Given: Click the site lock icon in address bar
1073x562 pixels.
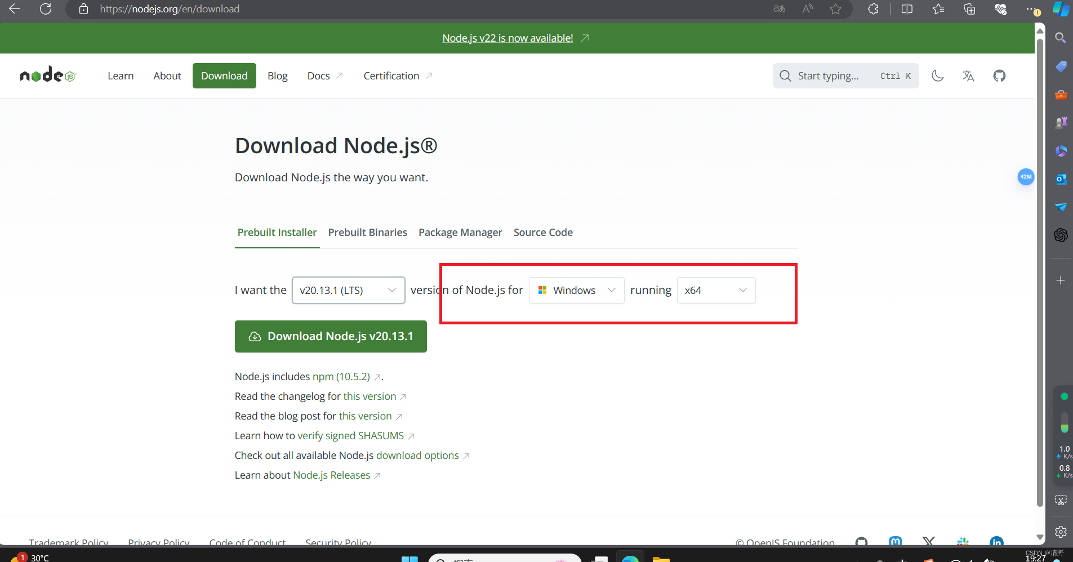Looking at the screenshot, I should tap(83, 9).
